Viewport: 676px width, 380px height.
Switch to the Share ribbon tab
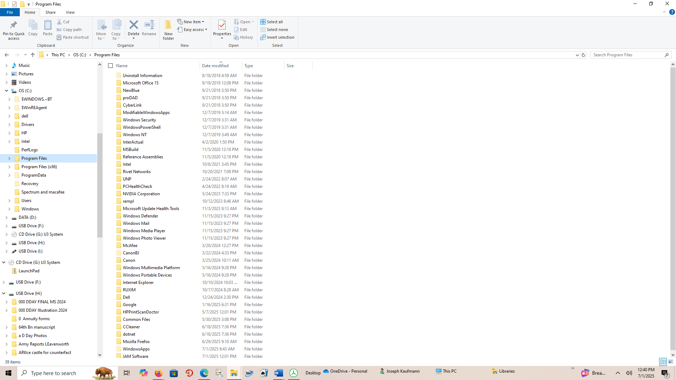tap(50, 12)
